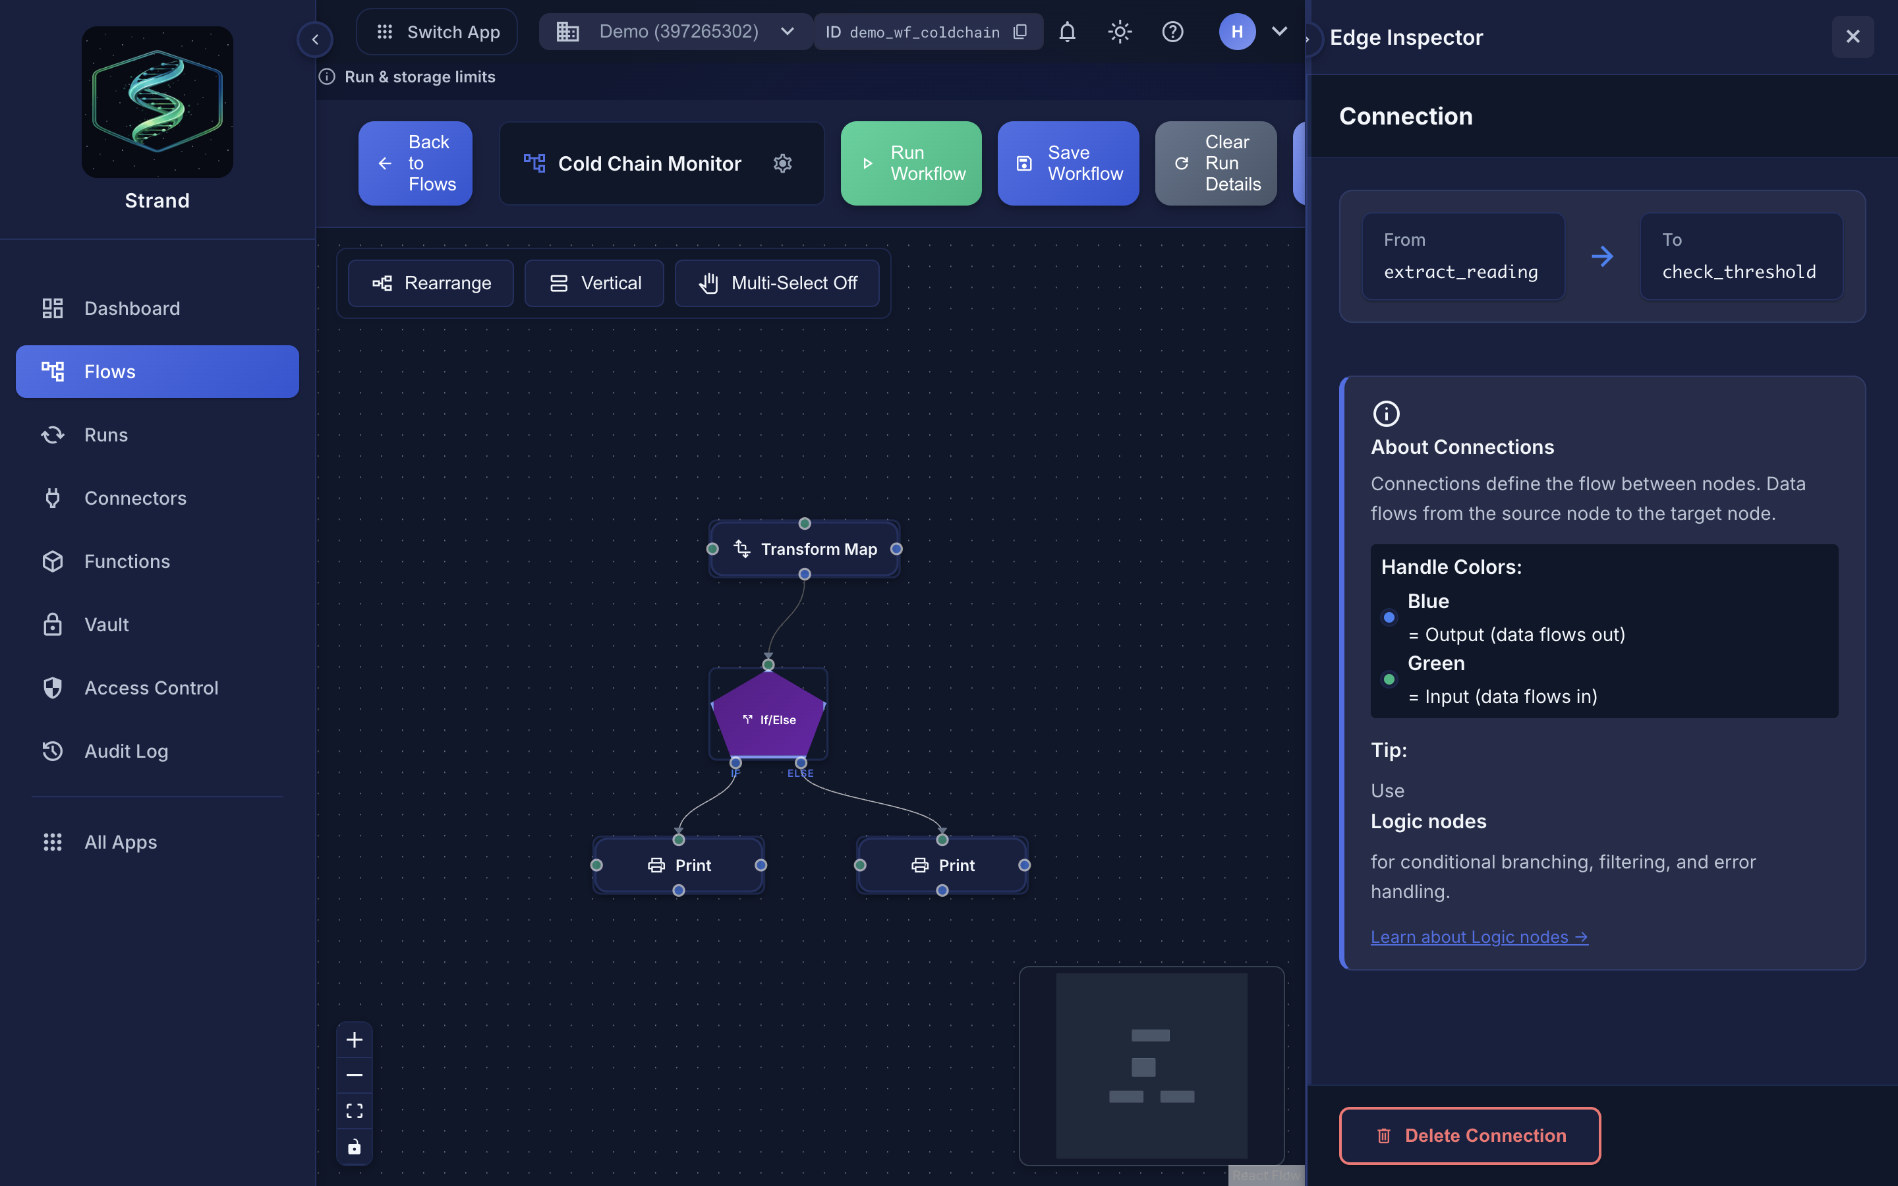Zoom out of the canvas
1898x1186 pixels.
click(355, 1075)
